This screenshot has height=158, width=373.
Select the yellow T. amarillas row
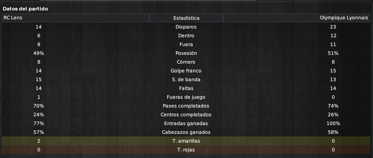(186, 141)
